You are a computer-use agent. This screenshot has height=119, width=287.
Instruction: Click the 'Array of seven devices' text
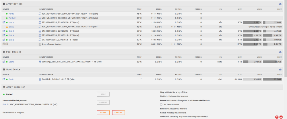(x=51, y=44)
